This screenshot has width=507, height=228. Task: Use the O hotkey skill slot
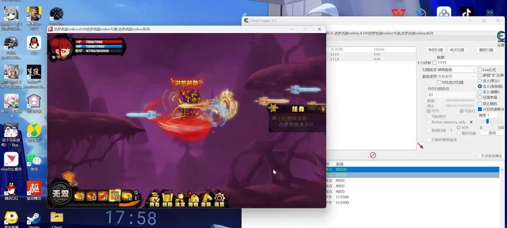[115, 196]
